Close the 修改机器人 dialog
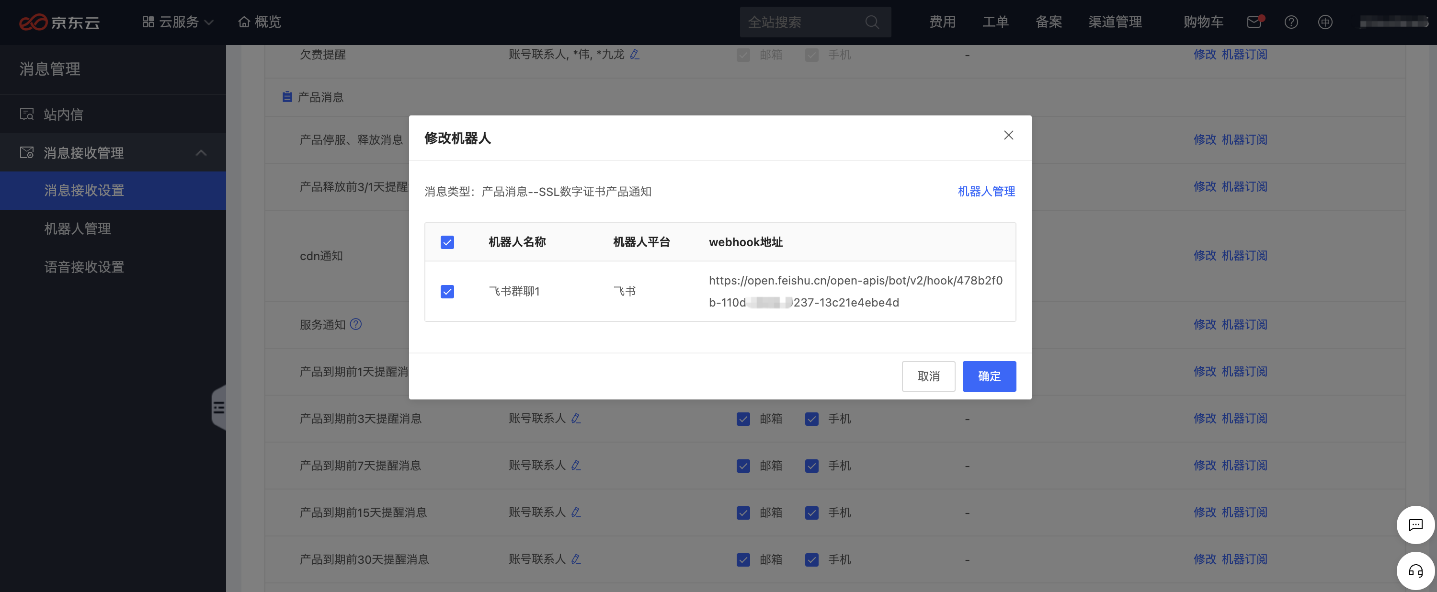Screen dimensions: 1437x592 coord(1009,135)
